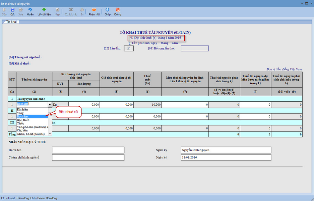Screen dimensions: 314x201
Task: Click Kg unit cell in row 1
Action: (x=60, y=105)
